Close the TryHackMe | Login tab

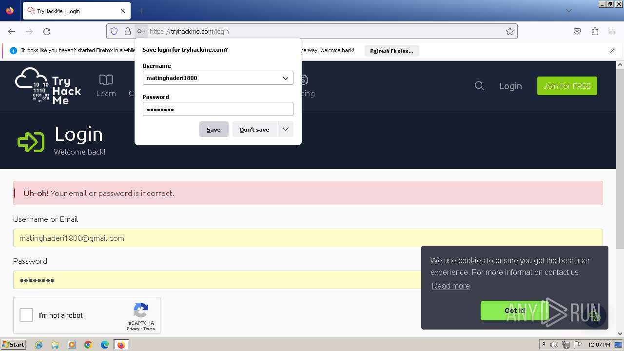[123, 11]
